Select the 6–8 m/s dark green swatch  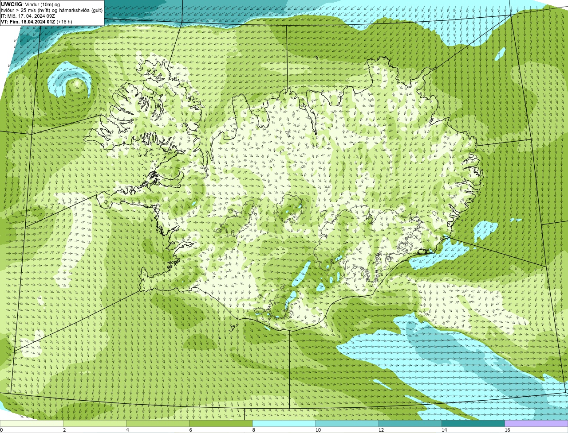[x=221, y=423]
